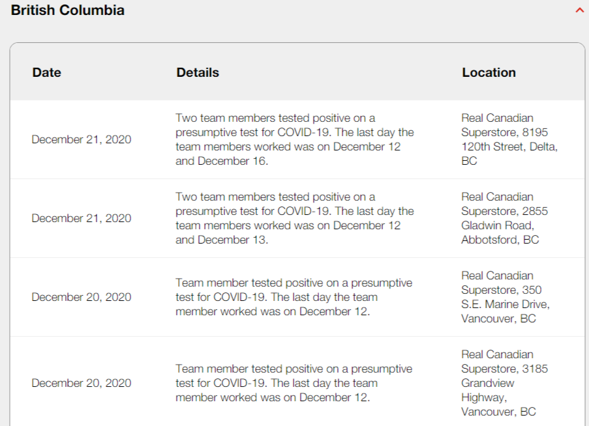Click the 3185 Grandview Highway location
The image size is (589, 426).
coord(504,383)
